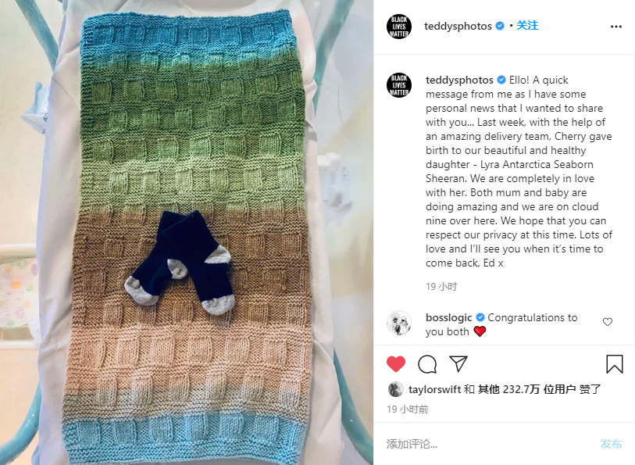This screenshot has width=635, height=465.
Task: Click verified badge next to header teddysphotos
Action: [500, 26]
